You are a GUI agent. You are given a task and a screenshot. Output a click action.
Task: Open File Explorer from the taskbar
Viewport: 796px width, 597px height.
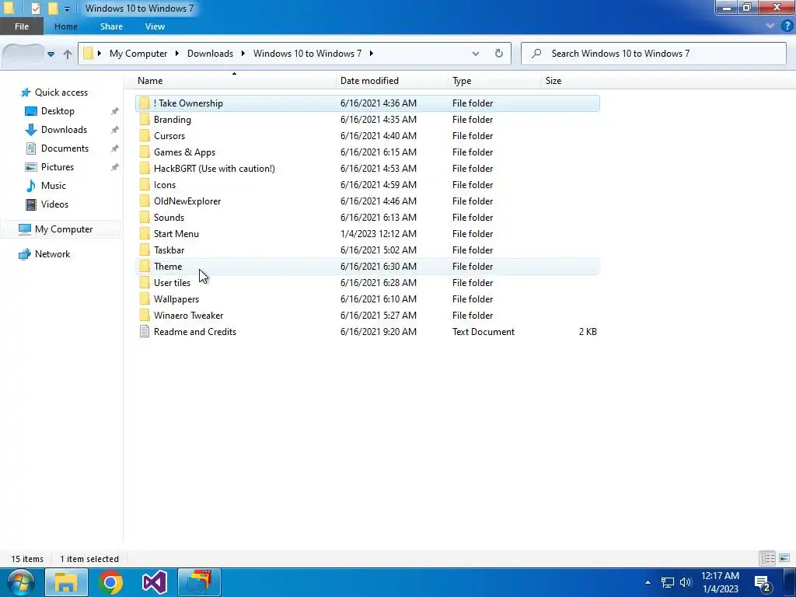click(66, 581)
